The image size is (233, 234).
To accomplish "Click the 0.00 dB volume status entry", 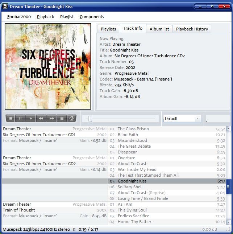I will click(x=209, y=229).
